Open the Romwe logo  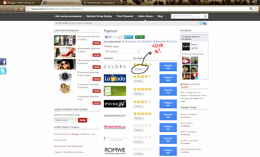115,150
